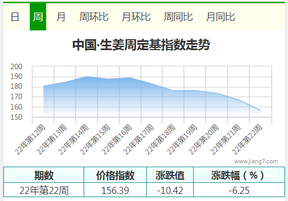Viewport: 288px width, 201px height.
Task: Select the 22年第14周 peak data point
Action: tap(87, 77)
